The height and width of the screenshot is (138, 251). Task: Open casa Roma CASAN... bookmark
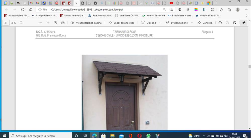tap(128, 16)
